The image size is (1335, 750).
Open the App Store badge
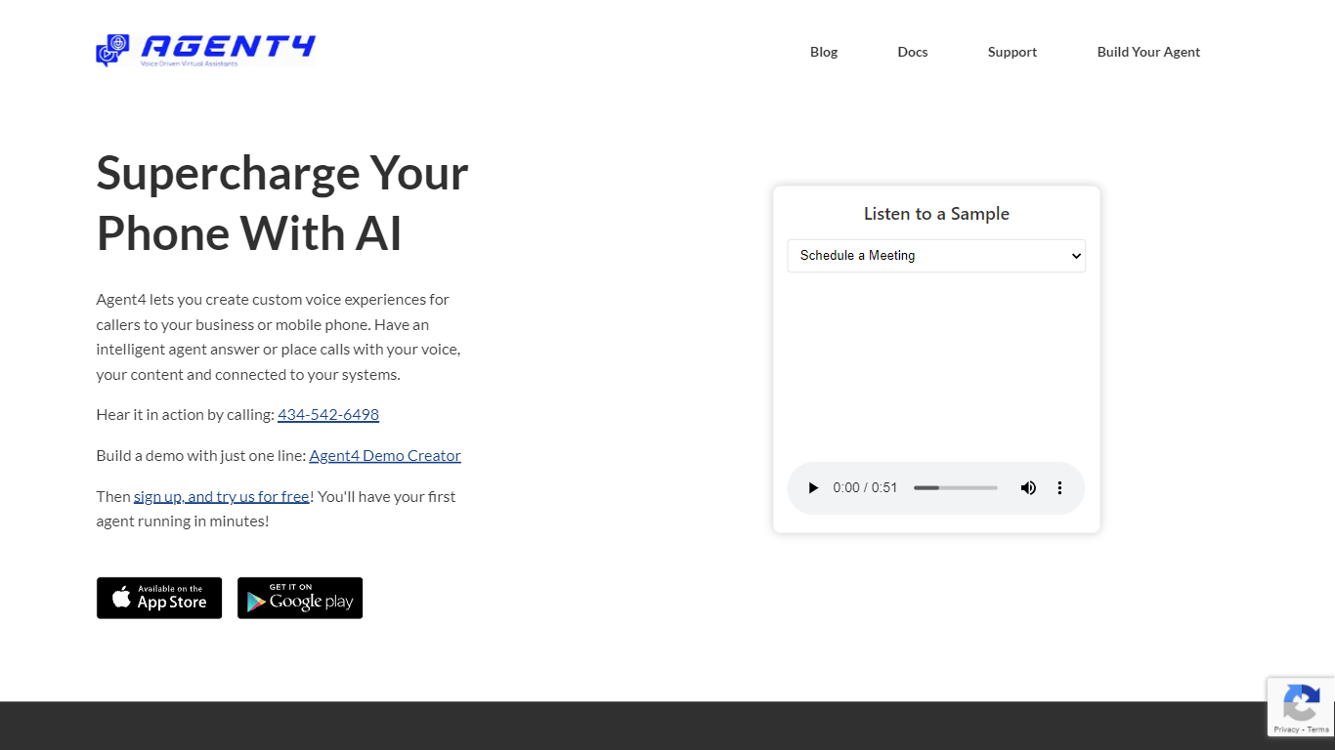(x=159, y=598)
